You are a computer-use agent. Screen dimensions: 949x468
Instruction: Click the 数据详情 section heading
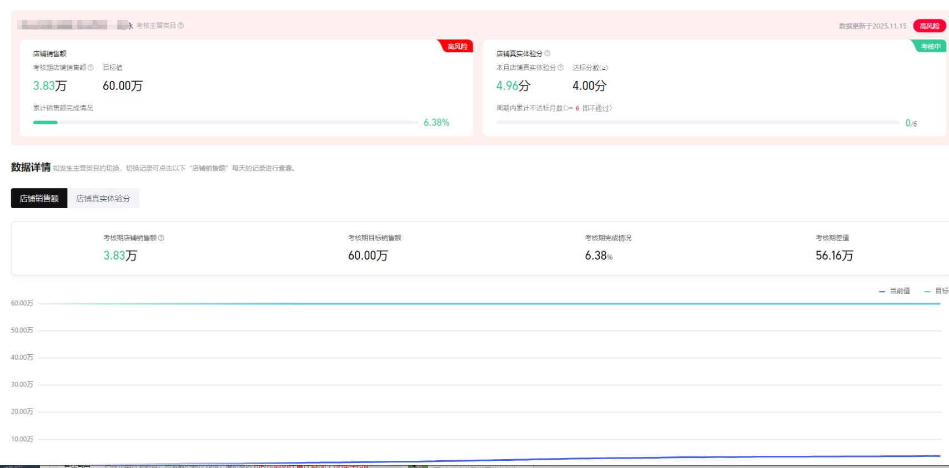pos(31,167)
